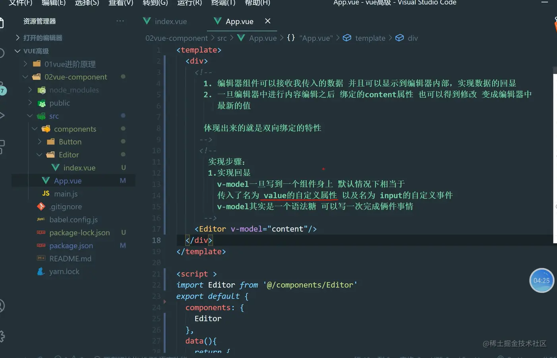Open the explorer More Actions ellipsis

pyautogui.click(x=120, y=21)
